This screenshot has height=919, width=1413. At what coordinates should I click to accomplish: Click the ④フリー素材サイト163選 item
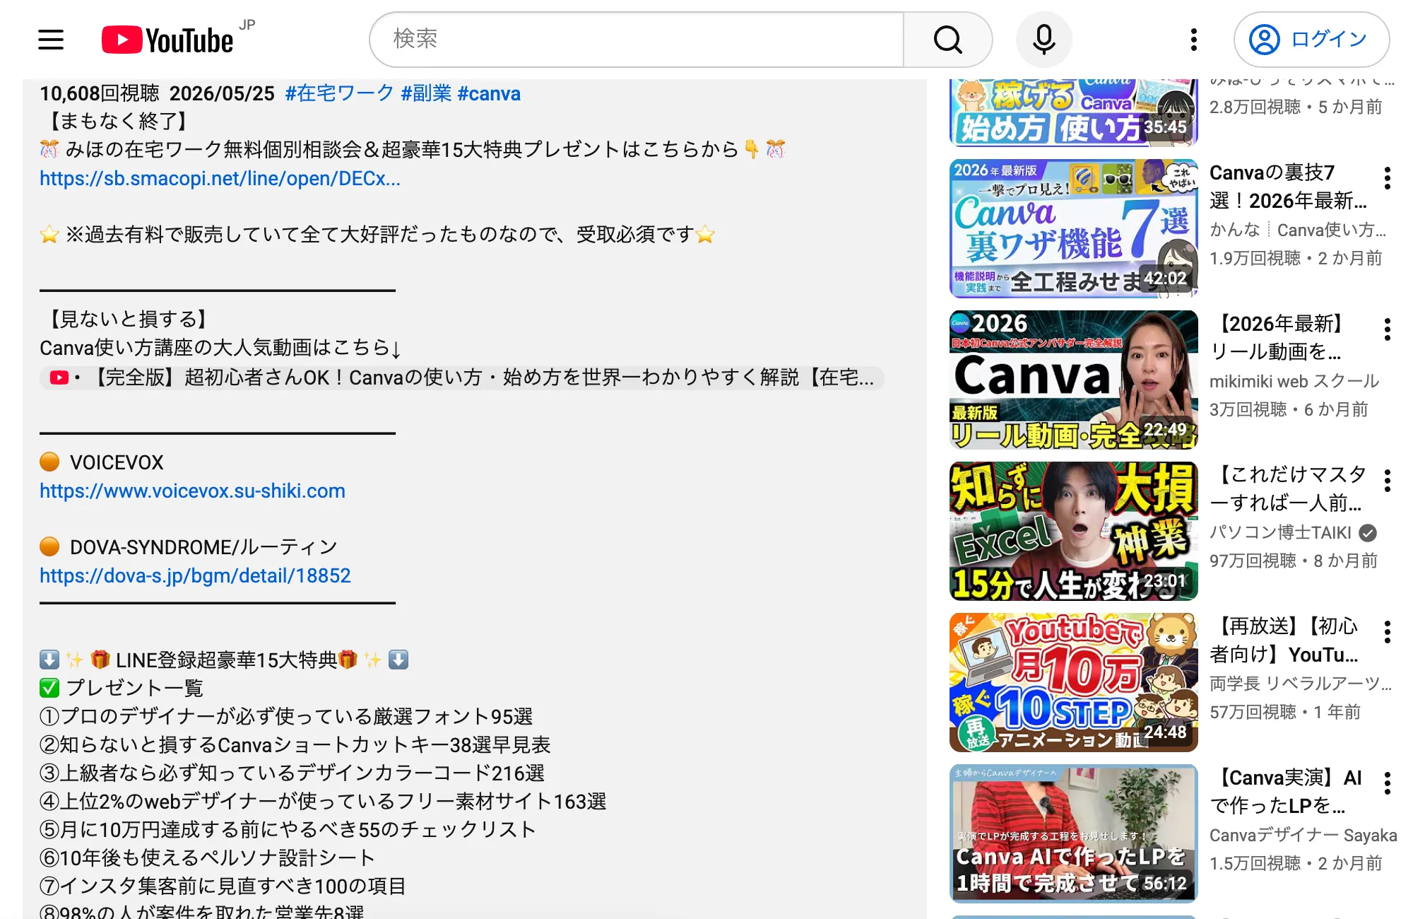click(x=324, y=802)
